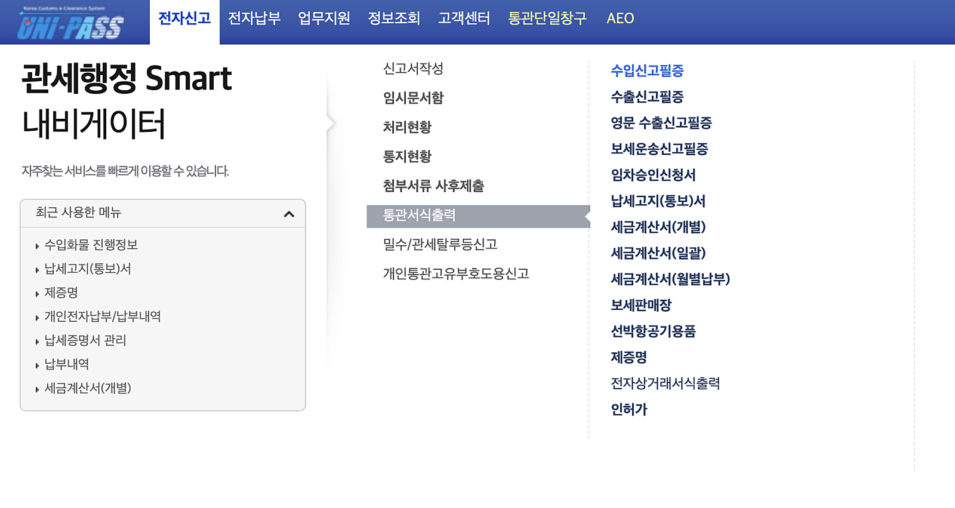This screenshot has height=508, width=955.
Task: Select 신고서작성 in the submenu
Action: 413,69
